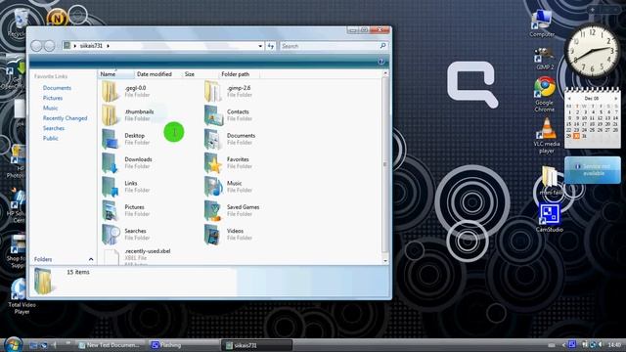Click the taskbar clock showing 14:40
This screenshot has height=352, width=626.
614,344
